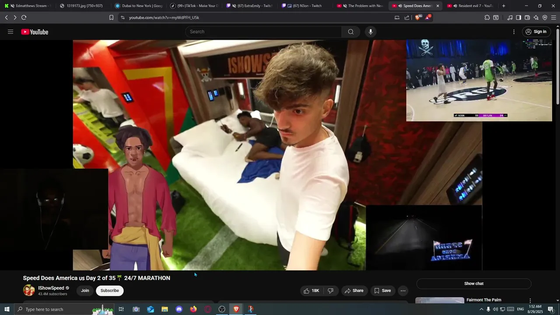Image resolution: width=560 pixels, height=315 pixels.
Task: Switch to ExtraEmily Twitch tab
Action: click(249, 6)
